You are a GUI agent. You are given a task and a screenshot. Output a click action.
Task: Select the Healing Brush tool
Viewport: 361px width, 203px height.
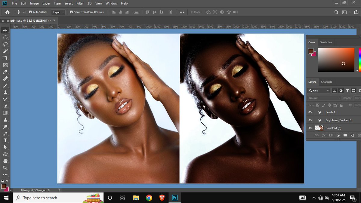5,78
